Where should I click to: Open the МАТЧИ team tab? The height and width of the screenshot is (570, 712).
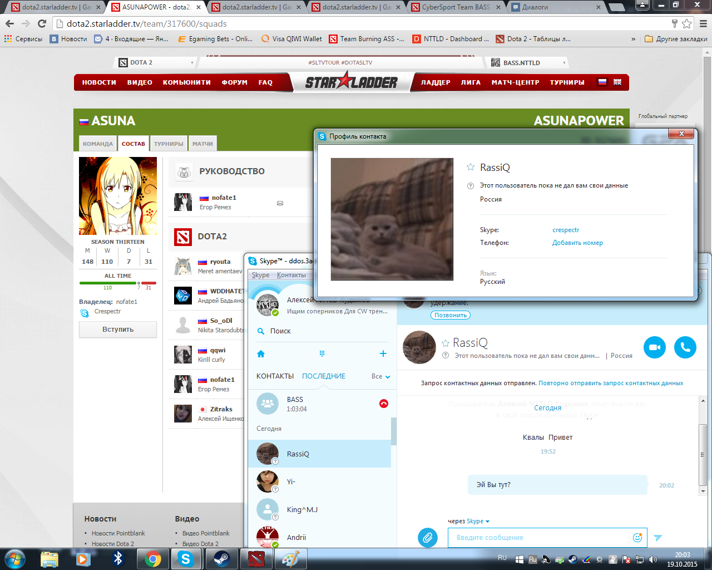point(202,144)
